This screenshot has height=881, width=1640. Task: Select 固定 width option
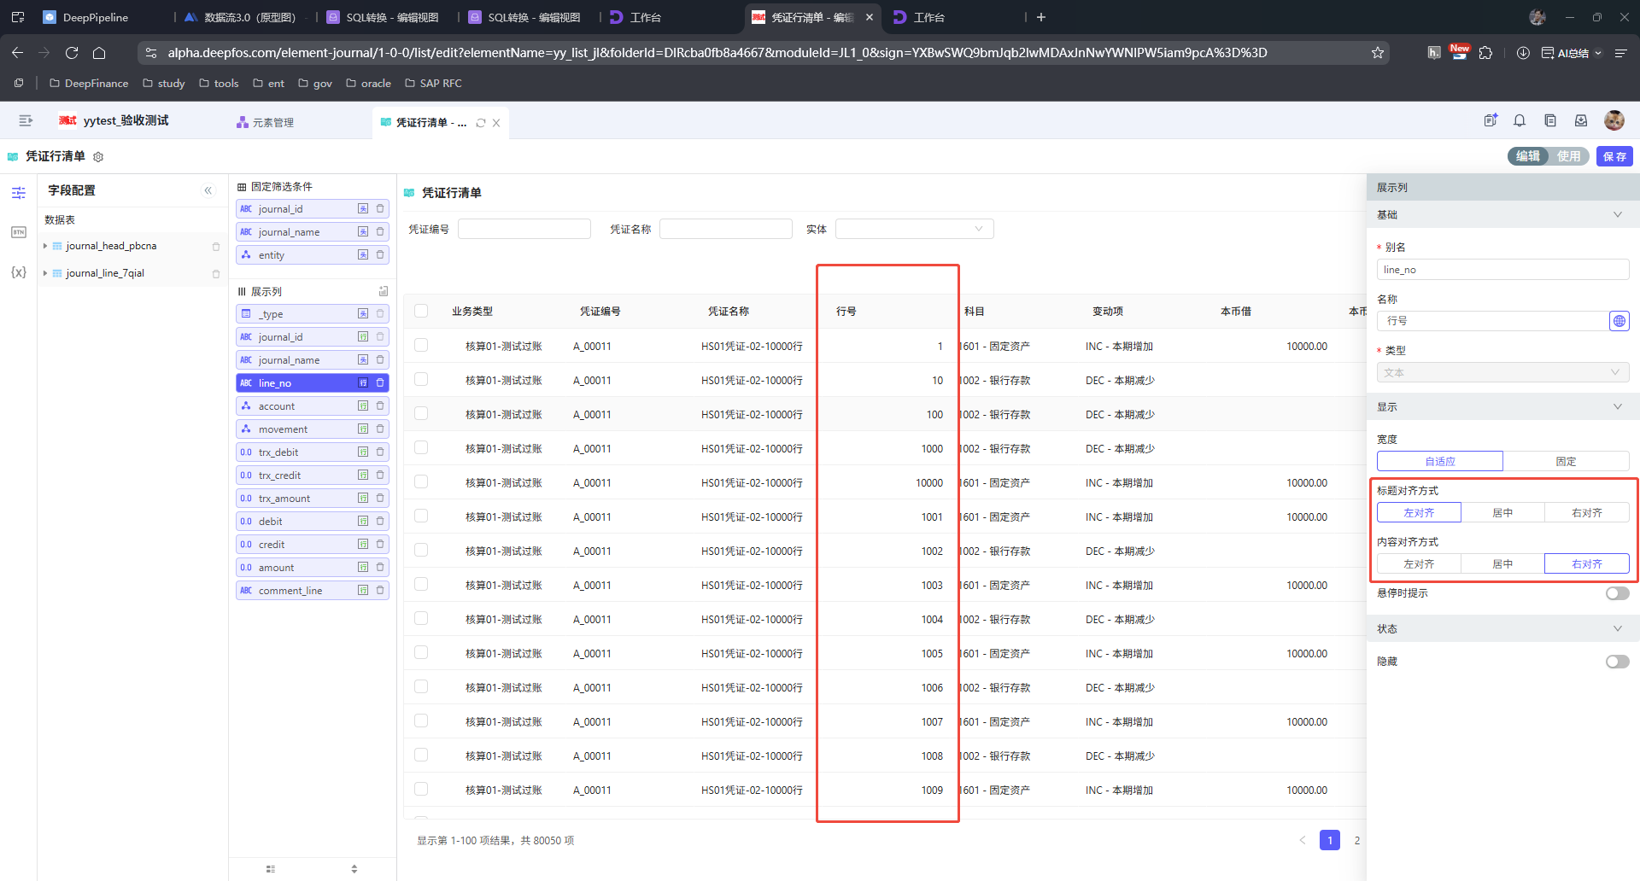[1567, 462]
